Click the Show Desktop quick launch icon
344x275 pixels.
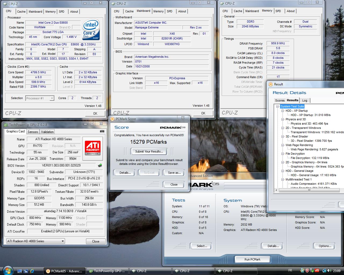coord(20,271)
